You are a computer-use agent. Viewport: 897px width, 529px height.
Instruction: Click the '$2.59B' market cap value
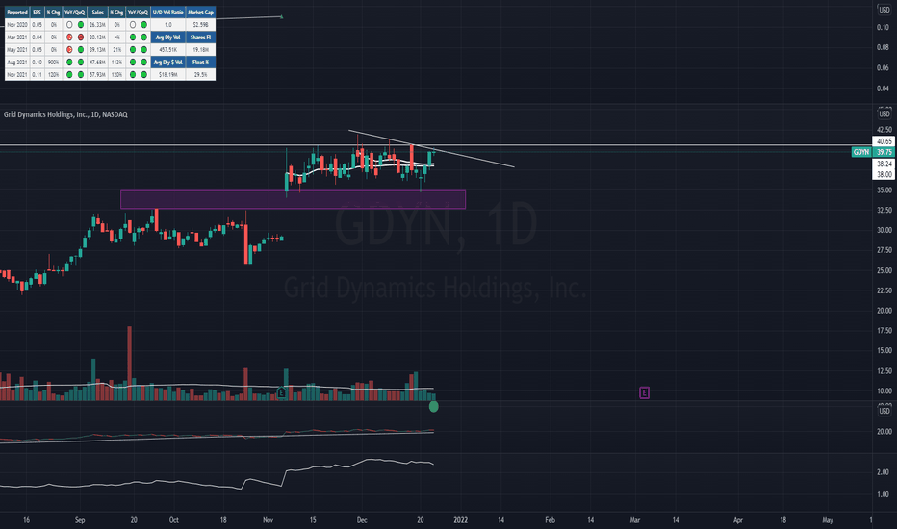point(201,25)
